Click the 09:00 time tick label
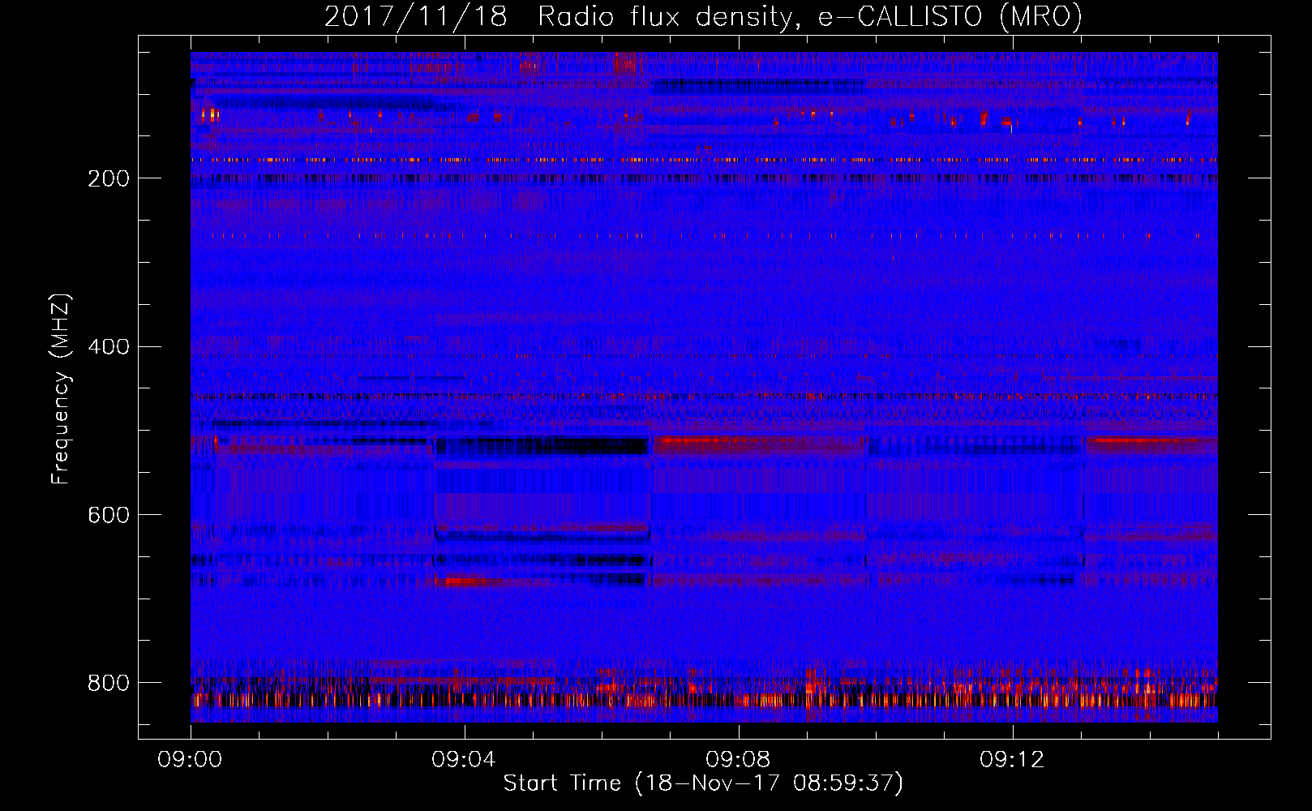Image resolution: width=1312 pixels, height=811 pixels. point(191,760)
